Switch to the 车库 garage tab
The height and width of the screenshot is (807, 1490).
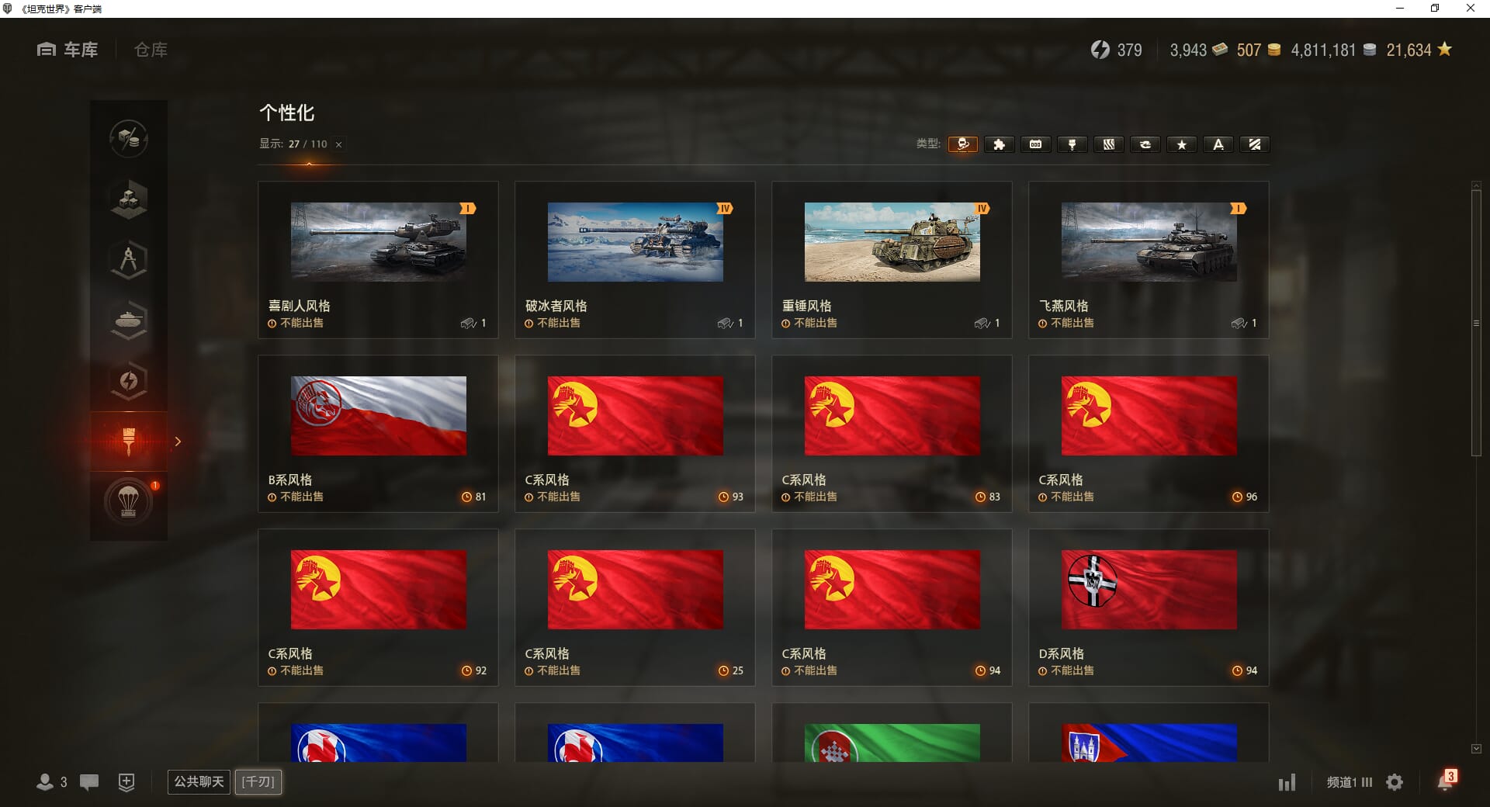[x=68, y=50]
